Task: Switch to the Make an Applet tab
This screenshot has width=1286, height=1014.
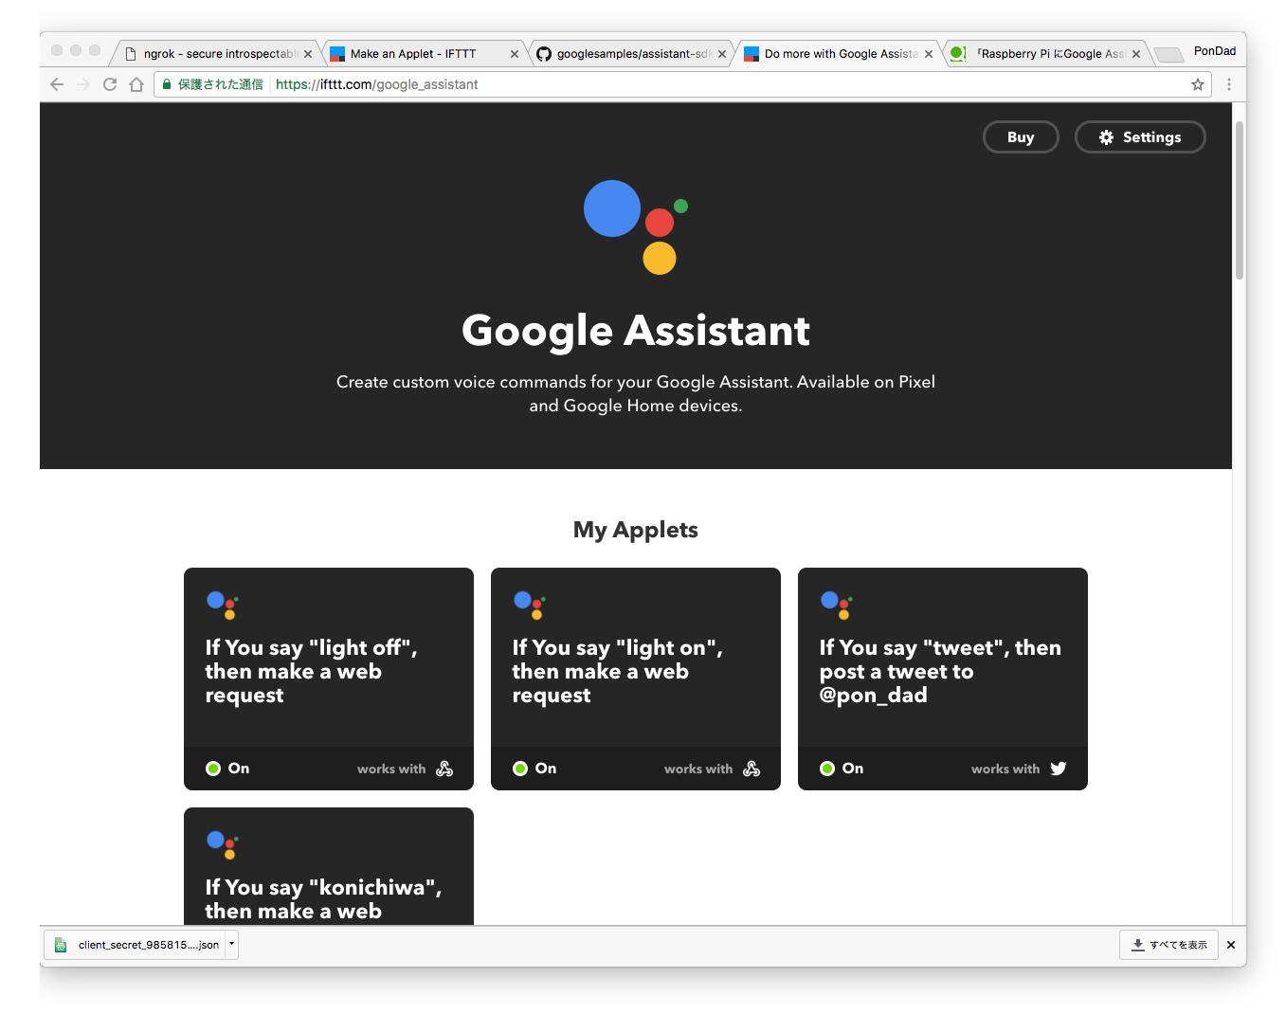Action: [x=417, y=53]
